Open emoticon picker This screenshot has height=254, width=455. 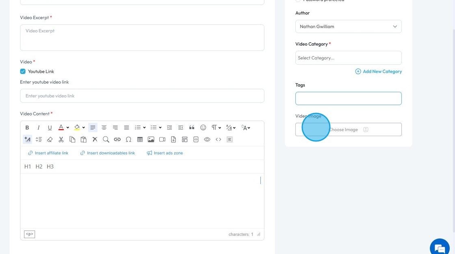click(203, 128)
